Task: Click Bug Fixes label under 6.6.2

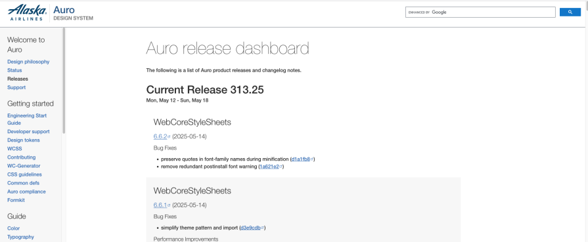Action: tap(165, 148)
